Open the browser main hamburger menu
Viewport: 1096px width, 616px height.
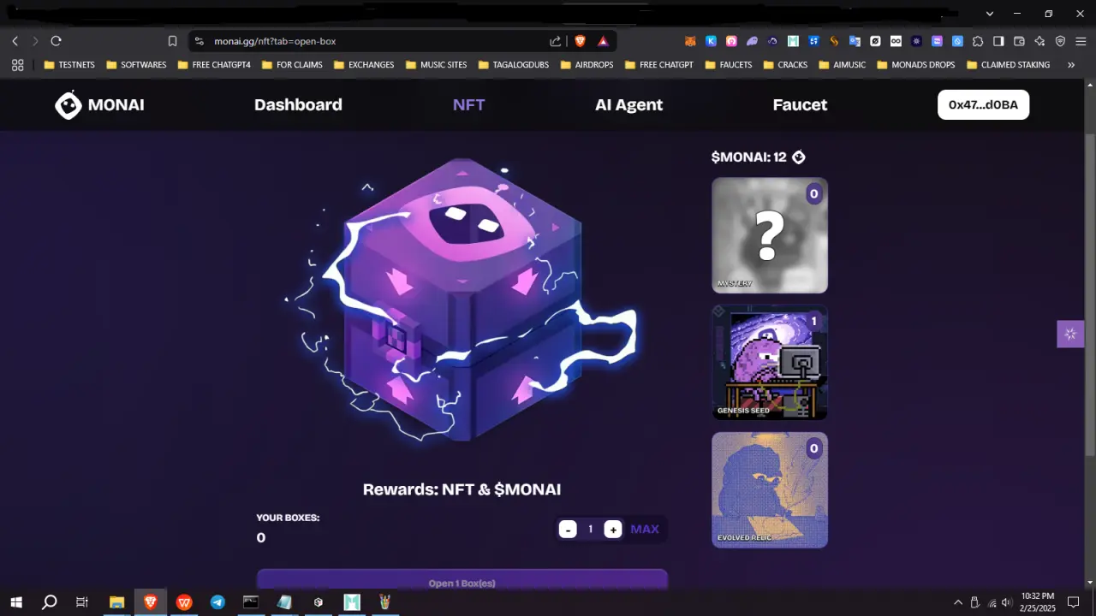pos(1081,41)
